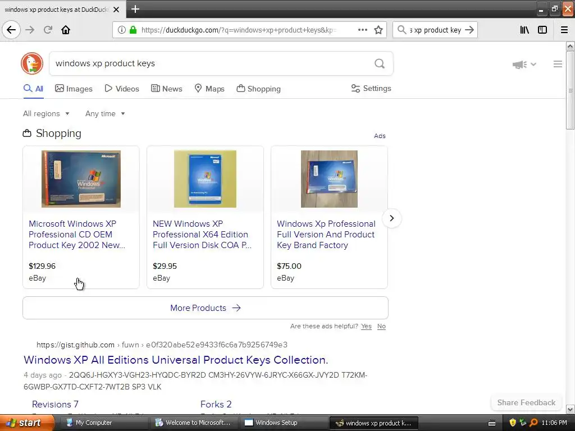
Task: Expand the Any time filter dropdown
Action: [x=105, y=113]
